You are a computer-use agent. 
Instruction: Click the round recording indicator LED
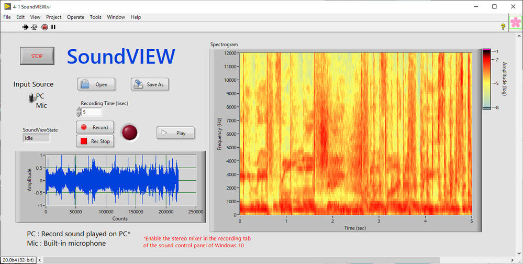129,133
